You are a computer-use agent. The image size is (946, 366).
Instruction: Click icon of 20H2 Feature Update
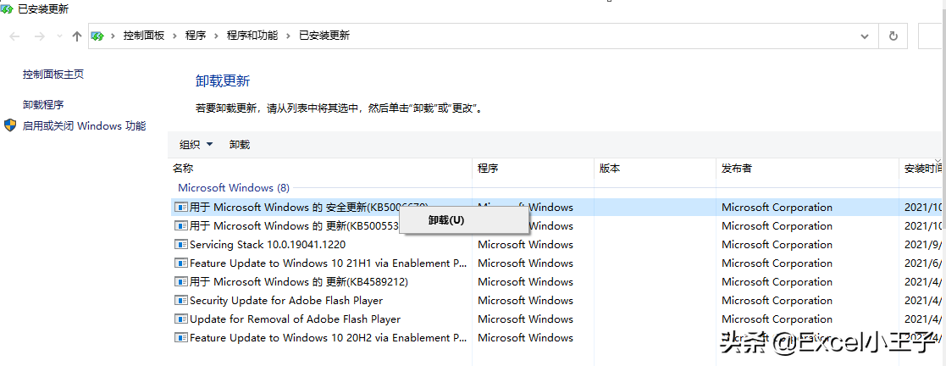coord(181,338)
